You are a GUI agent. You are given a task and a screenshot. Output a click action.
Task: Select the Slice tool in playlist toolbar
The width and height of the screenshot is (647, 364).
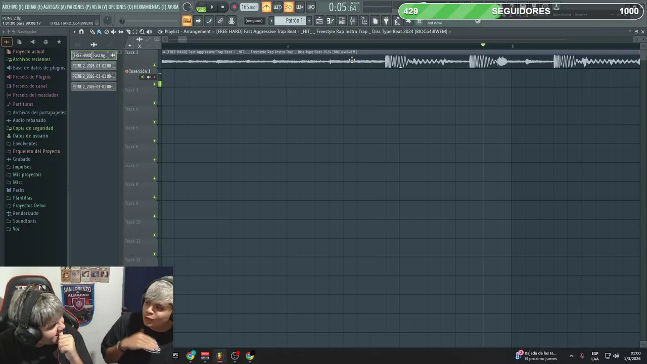pyautogui.click(x=128, y=32)
